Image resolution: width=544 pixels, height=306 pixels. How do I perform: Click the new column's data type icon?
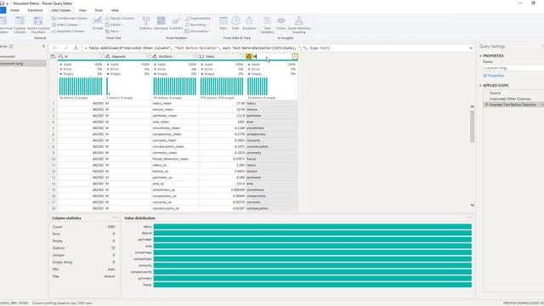(249, 56)
